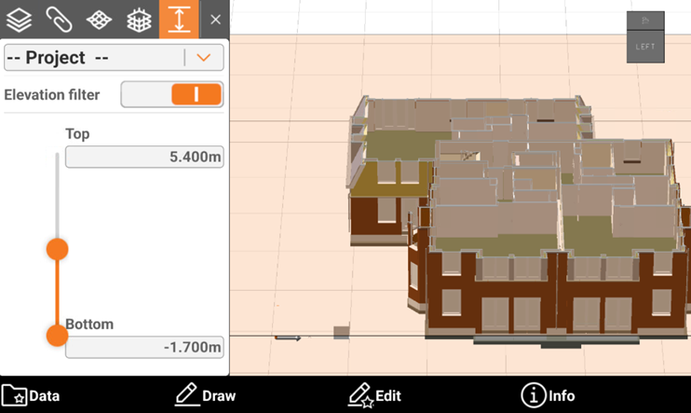Close the side panel with X
The image size is (691, 413).
click(x=216, y=19)
